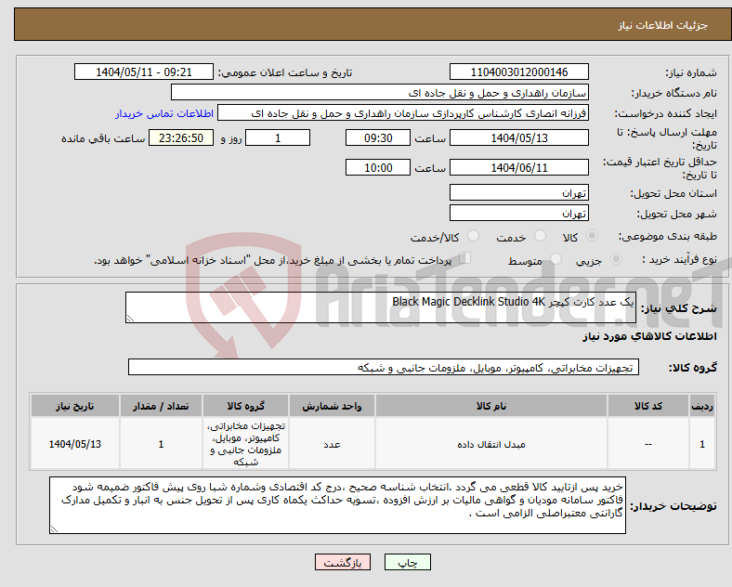This screenshot has width=732, height=587.
Task: Click the delivery province تهران field
Action: (518, 192)
